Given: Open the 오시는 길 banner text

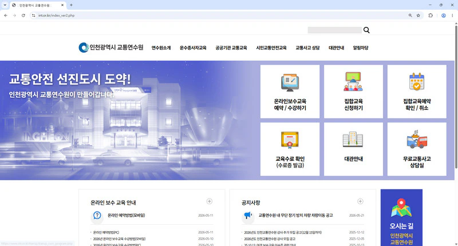Looking at the screenshot, I should (401, 226).
